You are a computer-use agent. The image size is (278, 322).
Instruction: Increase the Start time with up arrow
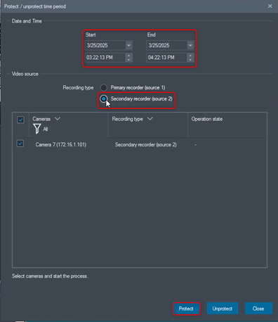[x=128, y=56]
